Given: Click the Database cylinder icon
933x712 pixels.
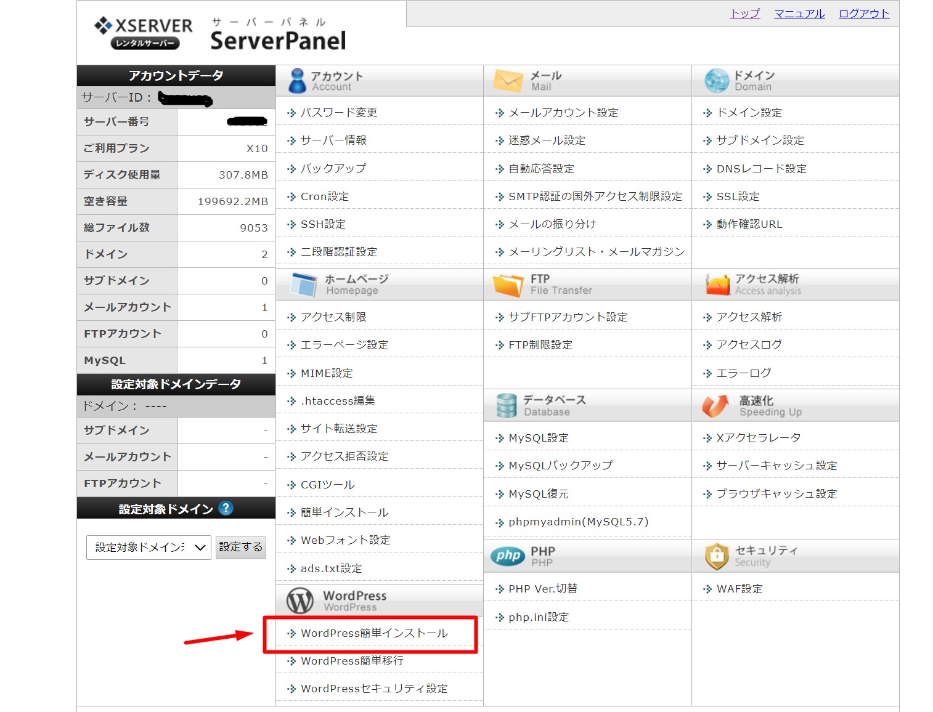Looking at the screenshot, I should click(x=506, y=406).
